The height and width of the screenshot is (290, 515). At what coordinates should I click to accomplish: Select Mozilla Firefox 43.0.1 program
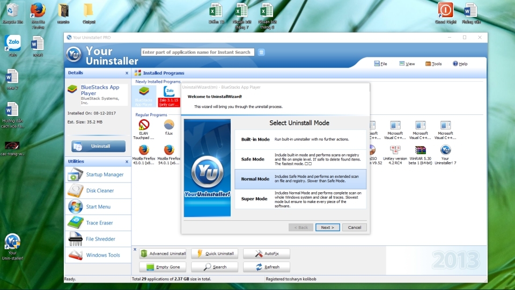pos(144,155)
